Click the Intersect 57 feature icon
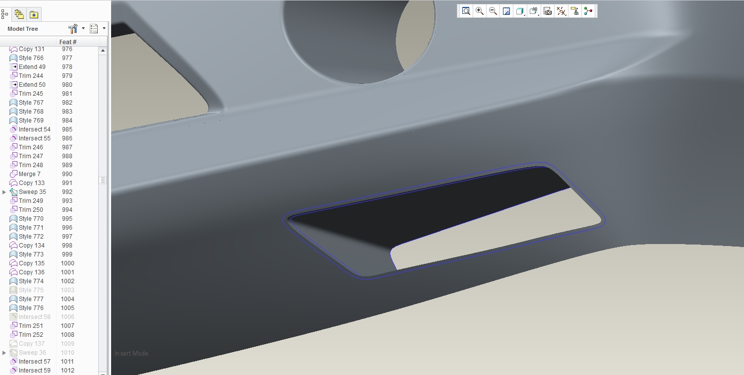 [x=13, y=362]
